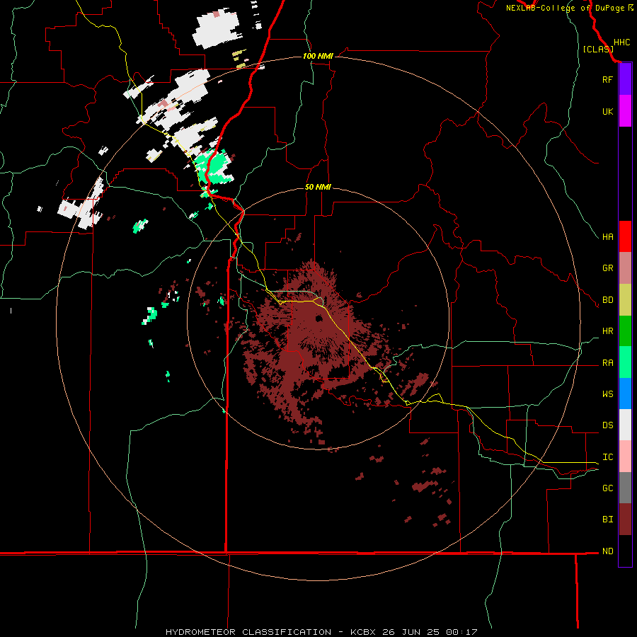637x637 pixels.
Task: Pick the dark green HR legend swatch
Action: pos(625,331)
